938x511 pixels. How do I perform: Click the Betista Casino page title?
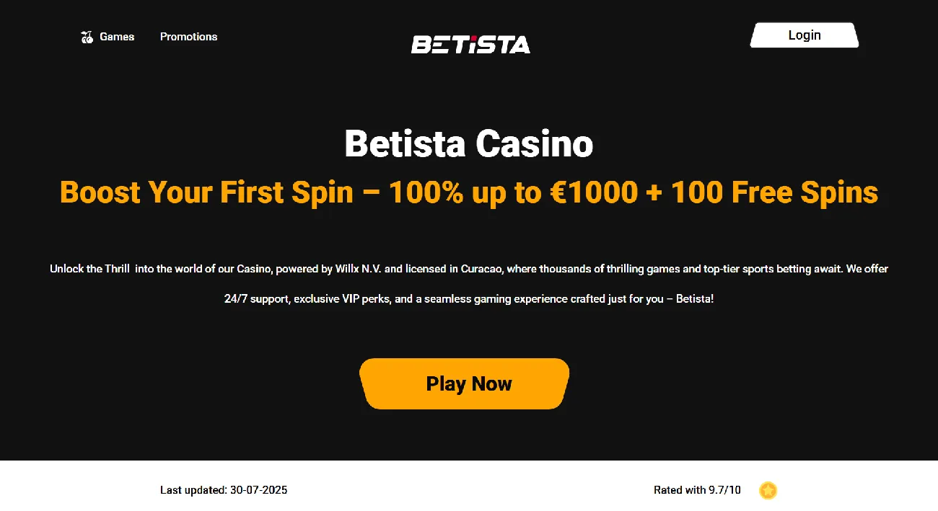(468, 143)
